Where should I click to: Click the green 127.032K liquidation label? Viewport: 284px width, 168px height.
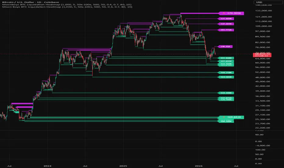tap(226, 61)
